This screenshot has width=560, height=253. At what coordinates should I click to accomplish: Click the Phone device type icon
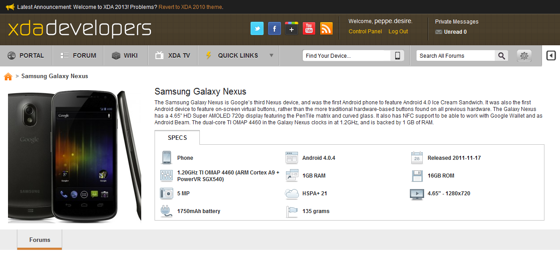(x=167, y=158)
